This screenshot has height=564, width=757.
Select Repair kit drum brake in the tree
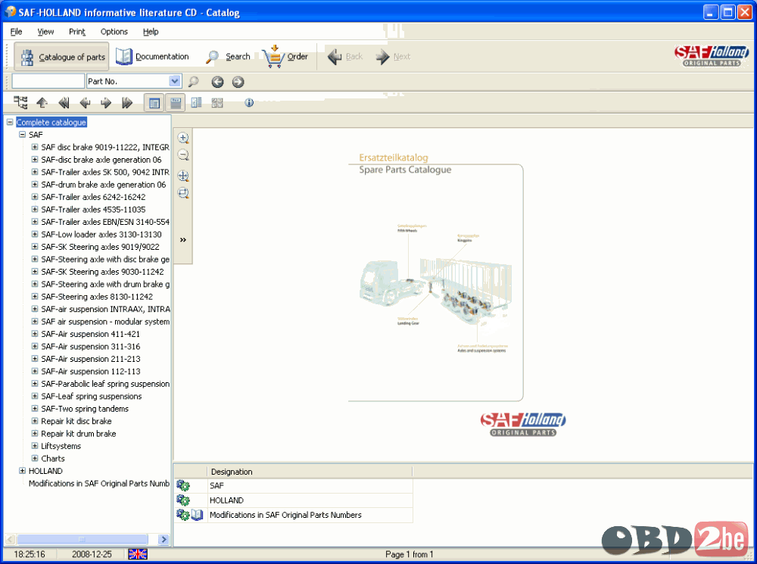[x=78, y=434]
